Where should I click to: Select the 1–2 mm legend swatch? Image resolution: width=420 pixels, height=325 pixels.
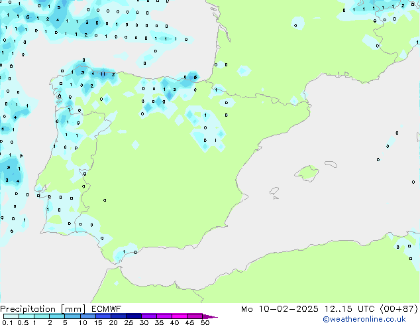click(x=42, y=316)
